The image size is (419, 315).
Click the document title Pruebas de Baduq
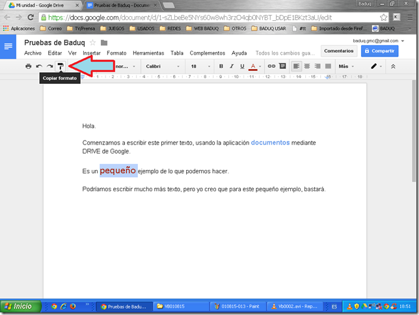coord(55,42)
